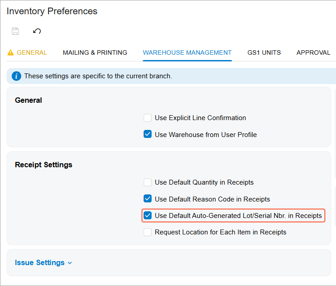The height and width of the screenshot is (286, 336).
Task: Click the warning triangle icon beside General
Action: point(11,52)
